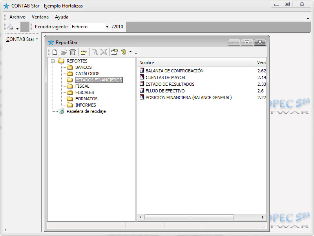Click the report list left scroll arrow
314x236 pixels.
tap(141, 217)
